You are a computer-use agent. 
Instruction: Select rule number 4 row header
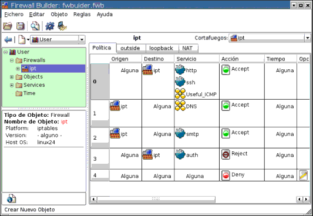[x=100, y=176]
